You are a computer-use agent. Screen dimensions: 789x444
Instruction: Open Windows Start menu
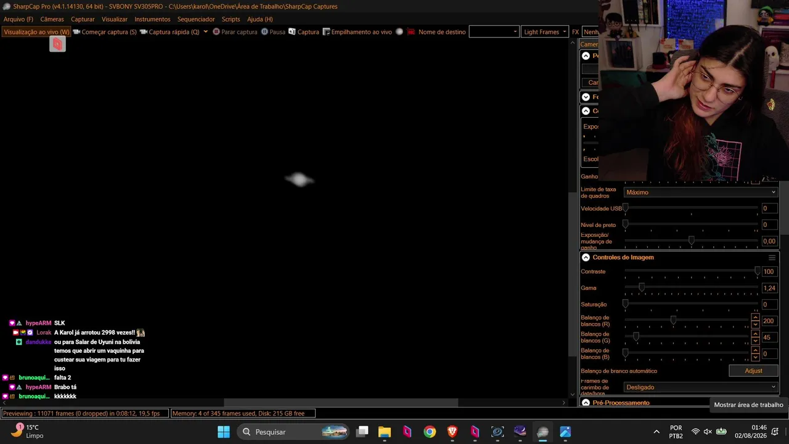(224, 432)
